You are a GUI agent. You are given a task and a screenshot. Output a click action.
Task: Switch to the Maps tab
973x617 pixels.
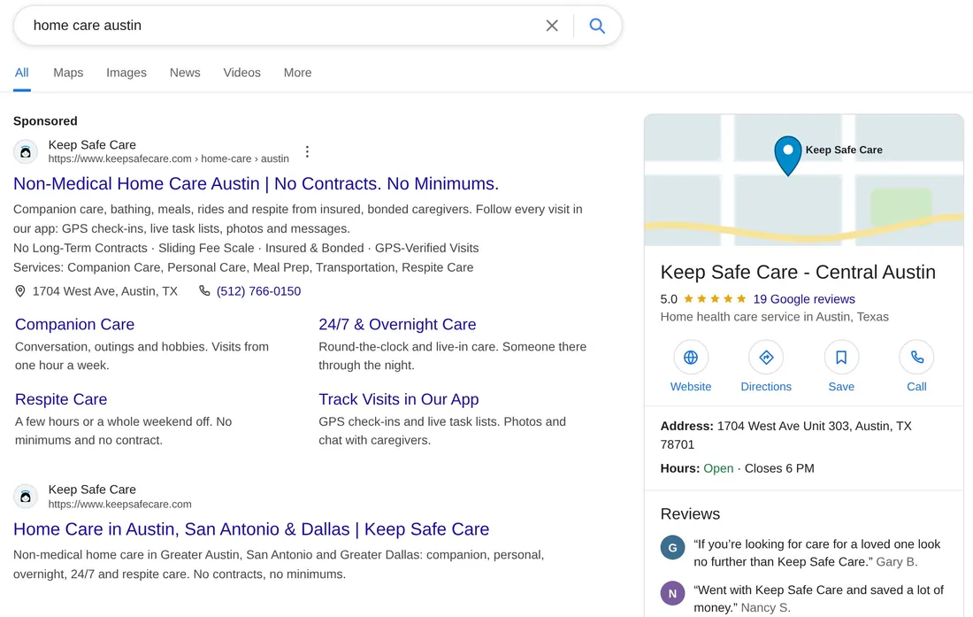[68, 73]
